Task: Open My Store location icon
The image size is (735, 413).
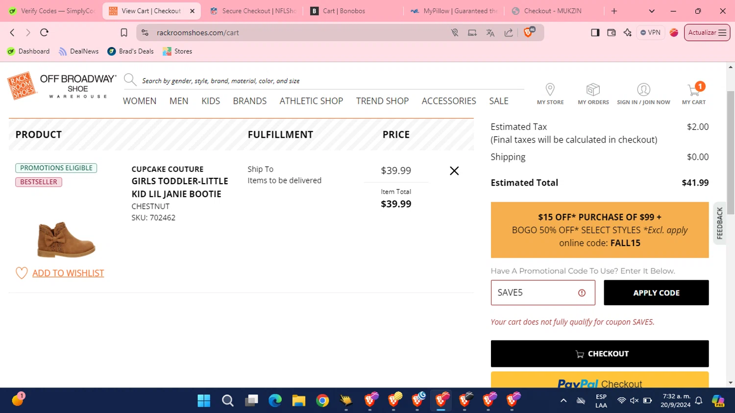Action: [x=550, y=89]
